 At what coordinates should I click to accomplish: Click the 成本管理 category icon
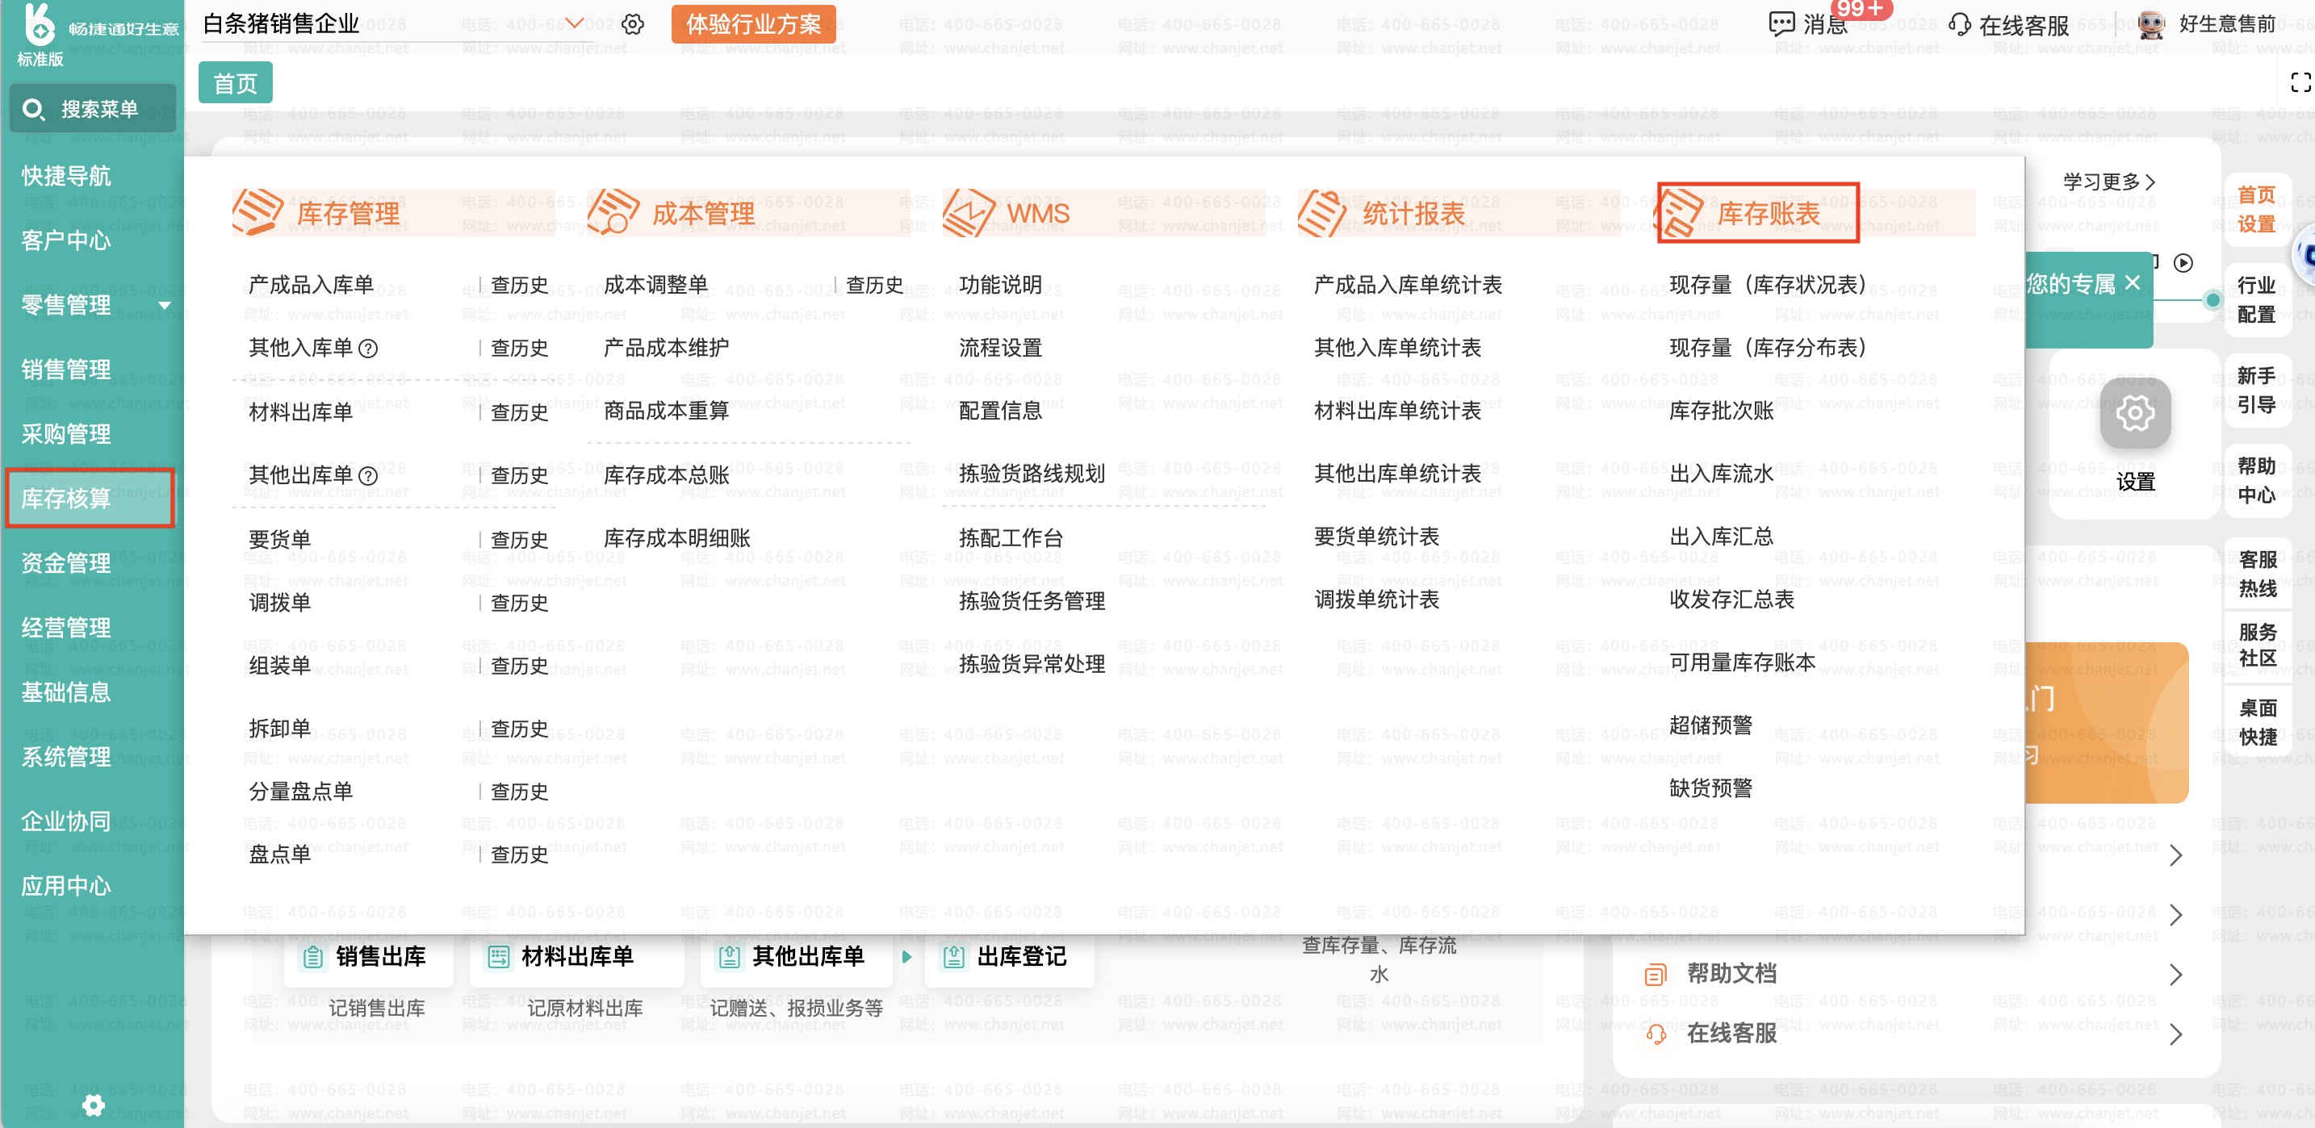[612, 213]
